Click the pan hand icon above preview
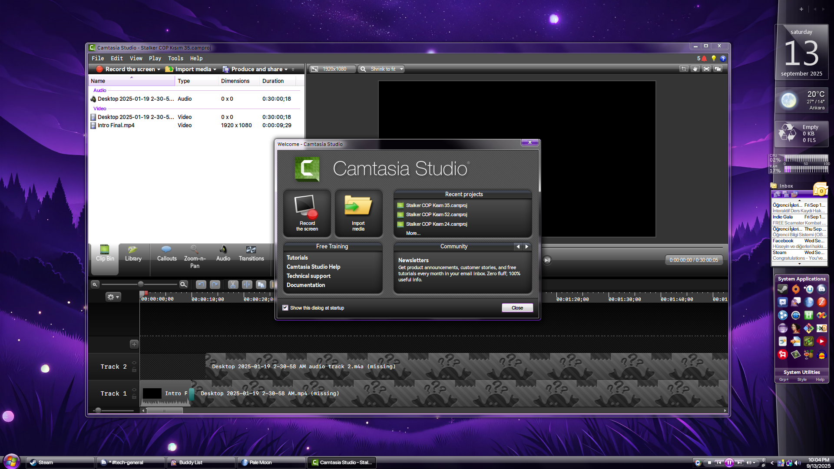This screenshot has width=834, height=469. 695,69
